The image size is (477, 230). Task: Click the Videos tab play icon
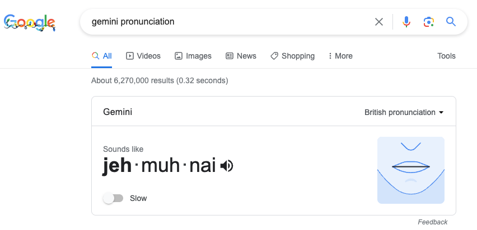point(129,56)
